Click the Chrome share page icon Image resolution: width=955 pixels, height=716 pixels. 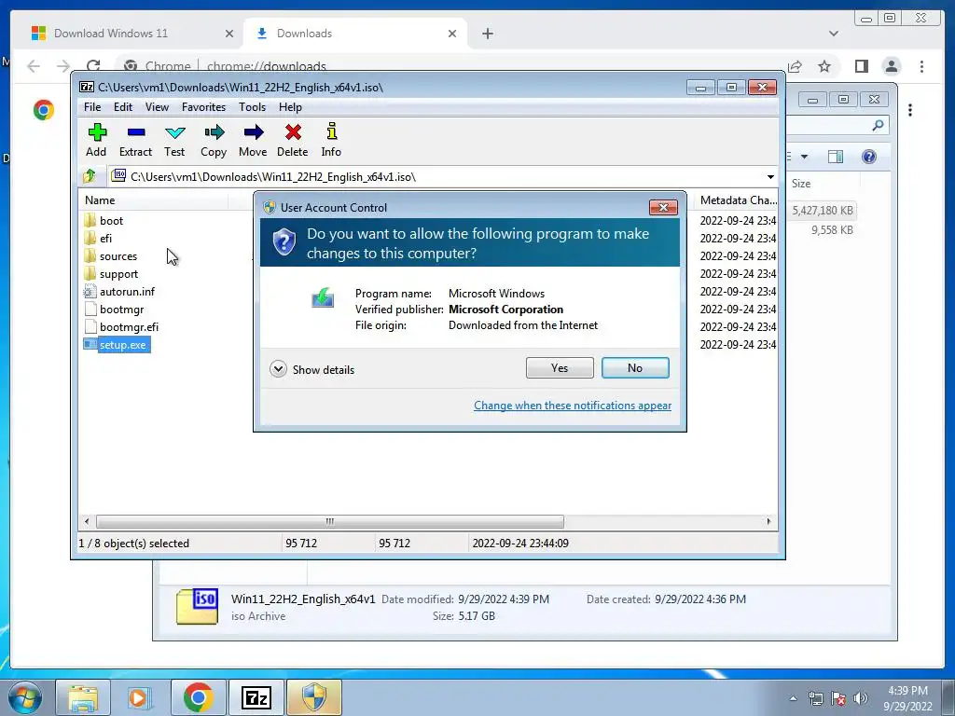pos(795,66)
